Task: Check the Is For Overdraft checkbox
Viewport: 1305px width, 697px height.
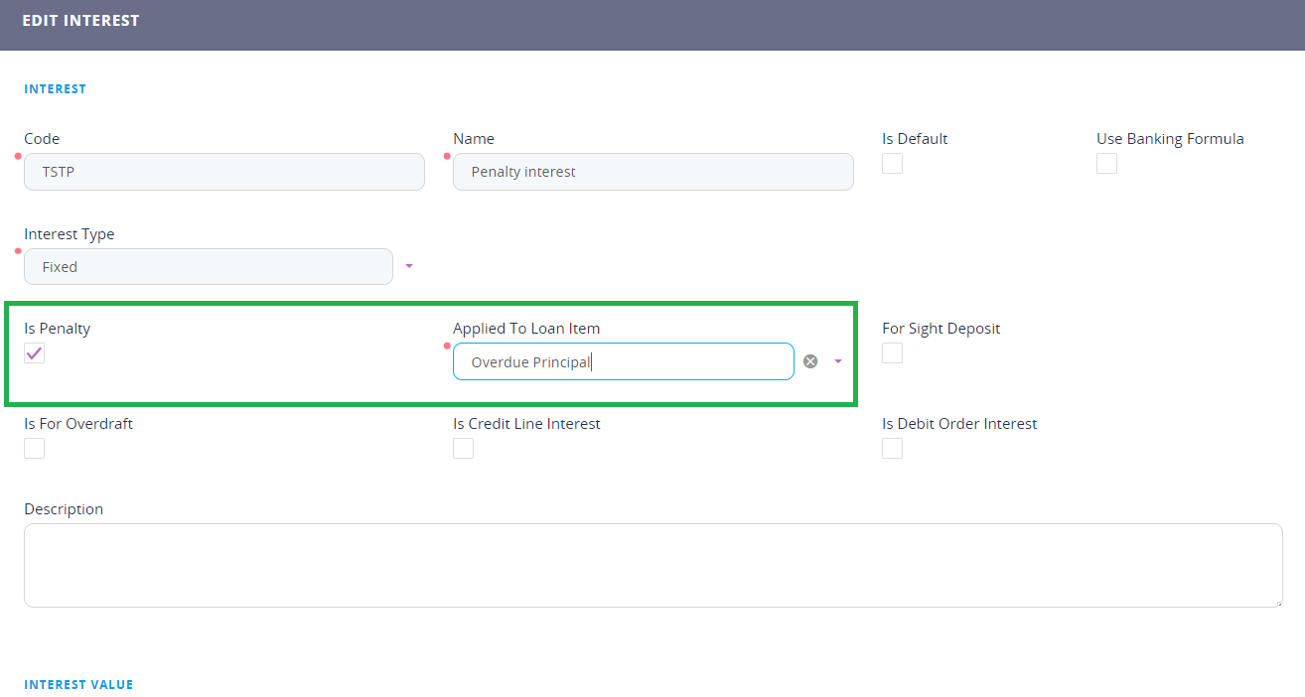Action: [x=35, y=448]
